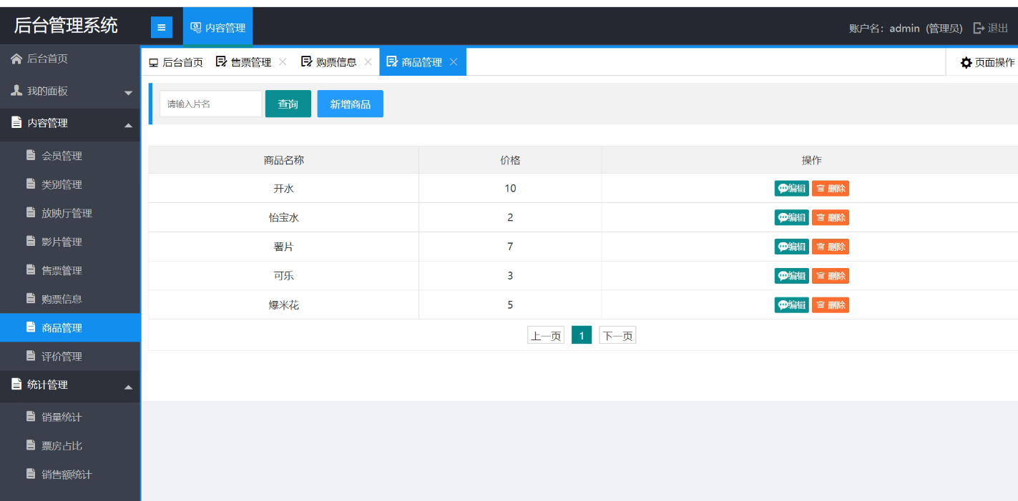The image size is (1018, 501).
Task: Close the 售票管理 tab
Action: click(283, 62)
